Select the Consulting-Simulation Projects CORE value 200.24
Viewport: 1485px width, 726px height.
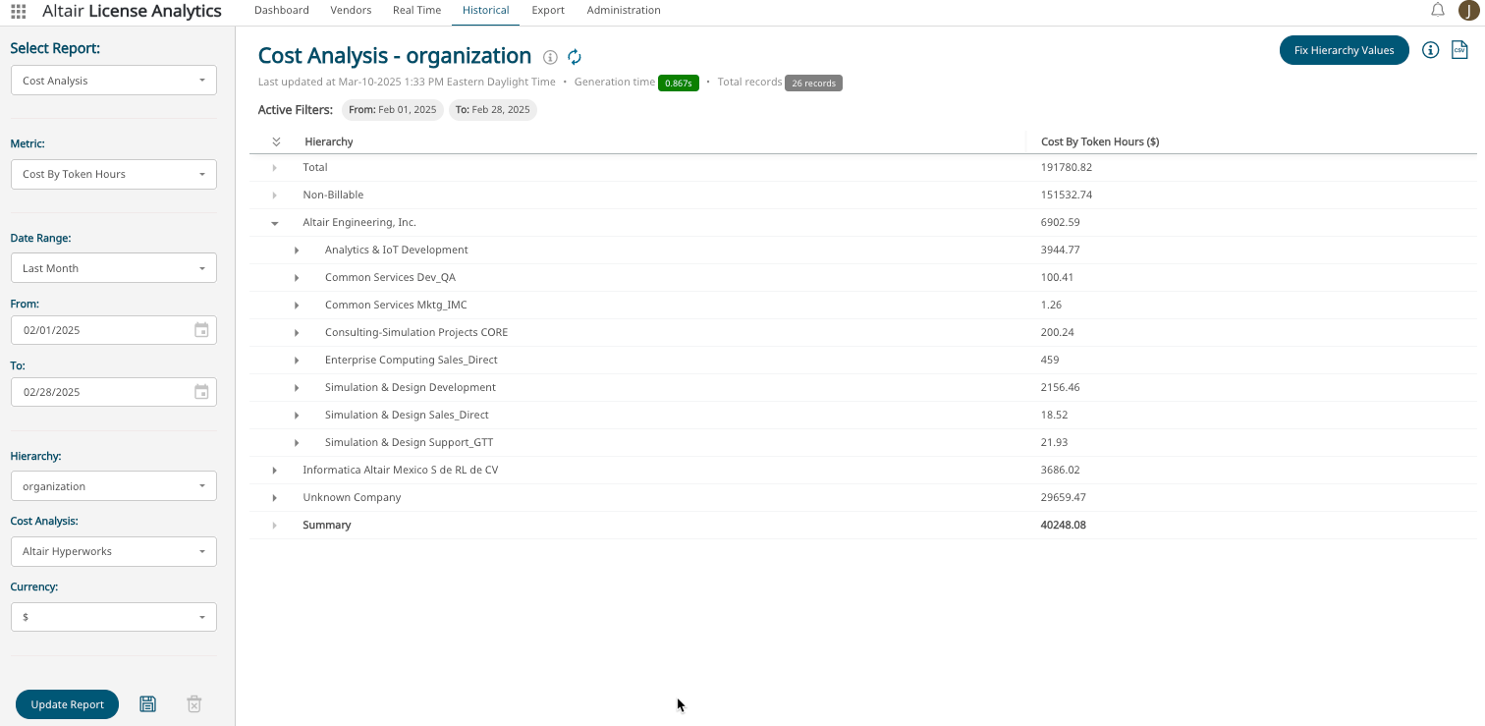[1058, 333]
